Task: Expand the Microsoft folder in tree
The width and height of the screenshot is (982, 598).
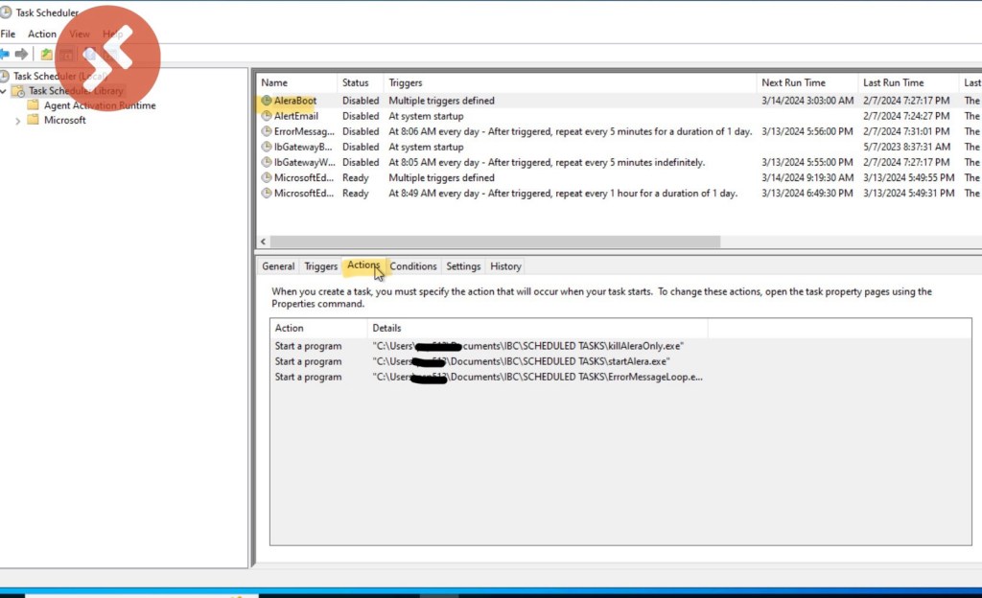Action: 17,121
